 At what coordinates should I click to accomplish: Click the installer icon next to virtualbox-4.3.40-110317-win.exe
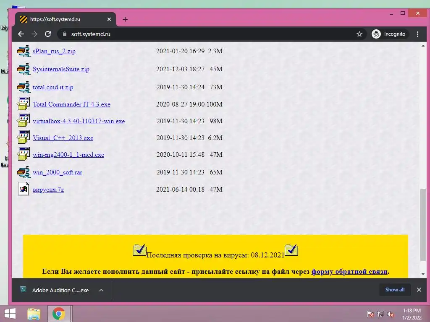point(24,121)
